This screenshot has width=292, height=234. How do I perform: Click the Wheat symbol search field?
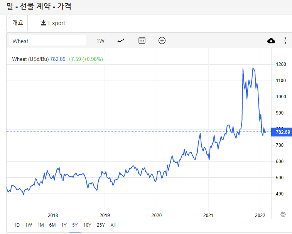click(x=47, y=41)
